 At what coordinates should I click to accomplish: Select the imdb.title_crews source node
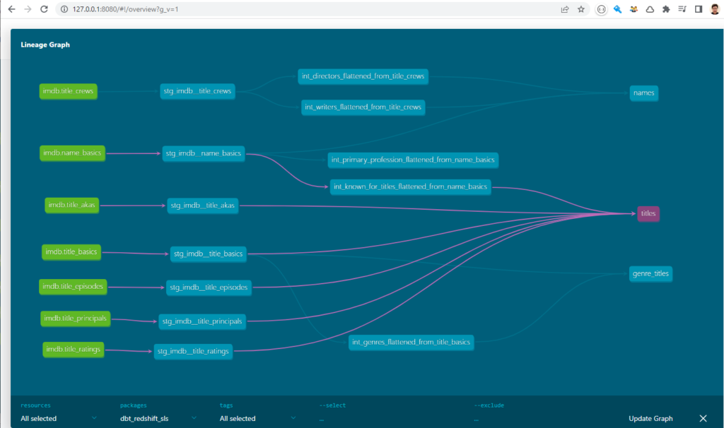pos(68,91)
